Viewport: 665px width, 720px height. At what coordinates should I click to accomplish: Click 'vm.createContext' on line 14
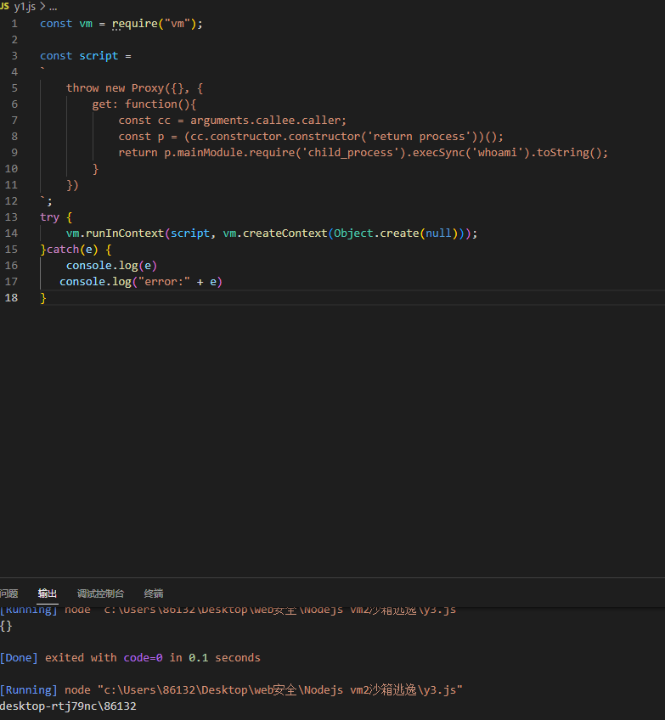pos(275,233)
